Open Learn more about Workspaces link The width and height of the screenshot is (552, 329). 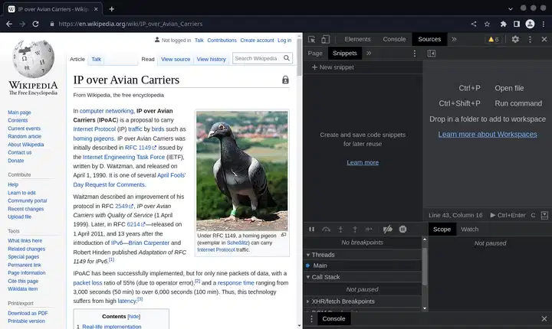point(488,134)
